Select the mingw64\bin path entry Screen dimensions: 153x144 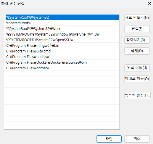[x=62, y=45]
